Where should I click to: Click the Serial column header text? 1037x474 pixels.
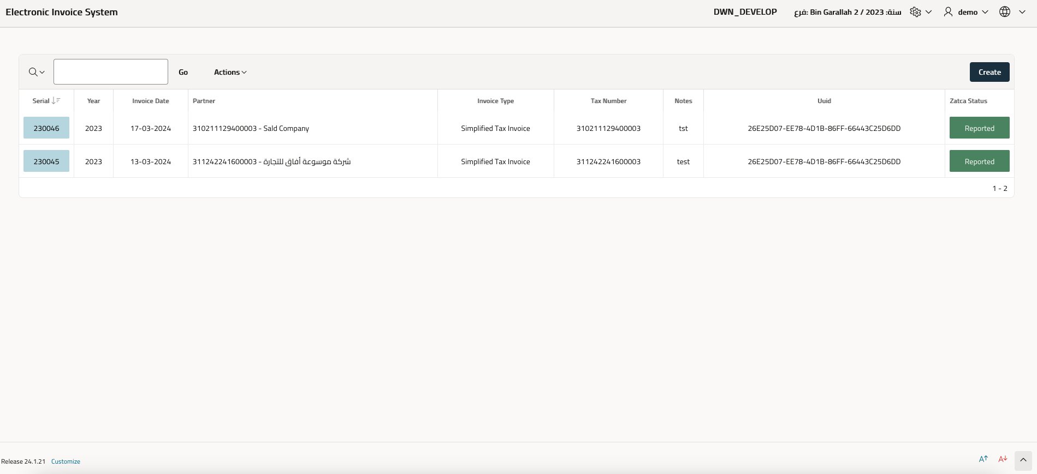click(x=41, y=101)
